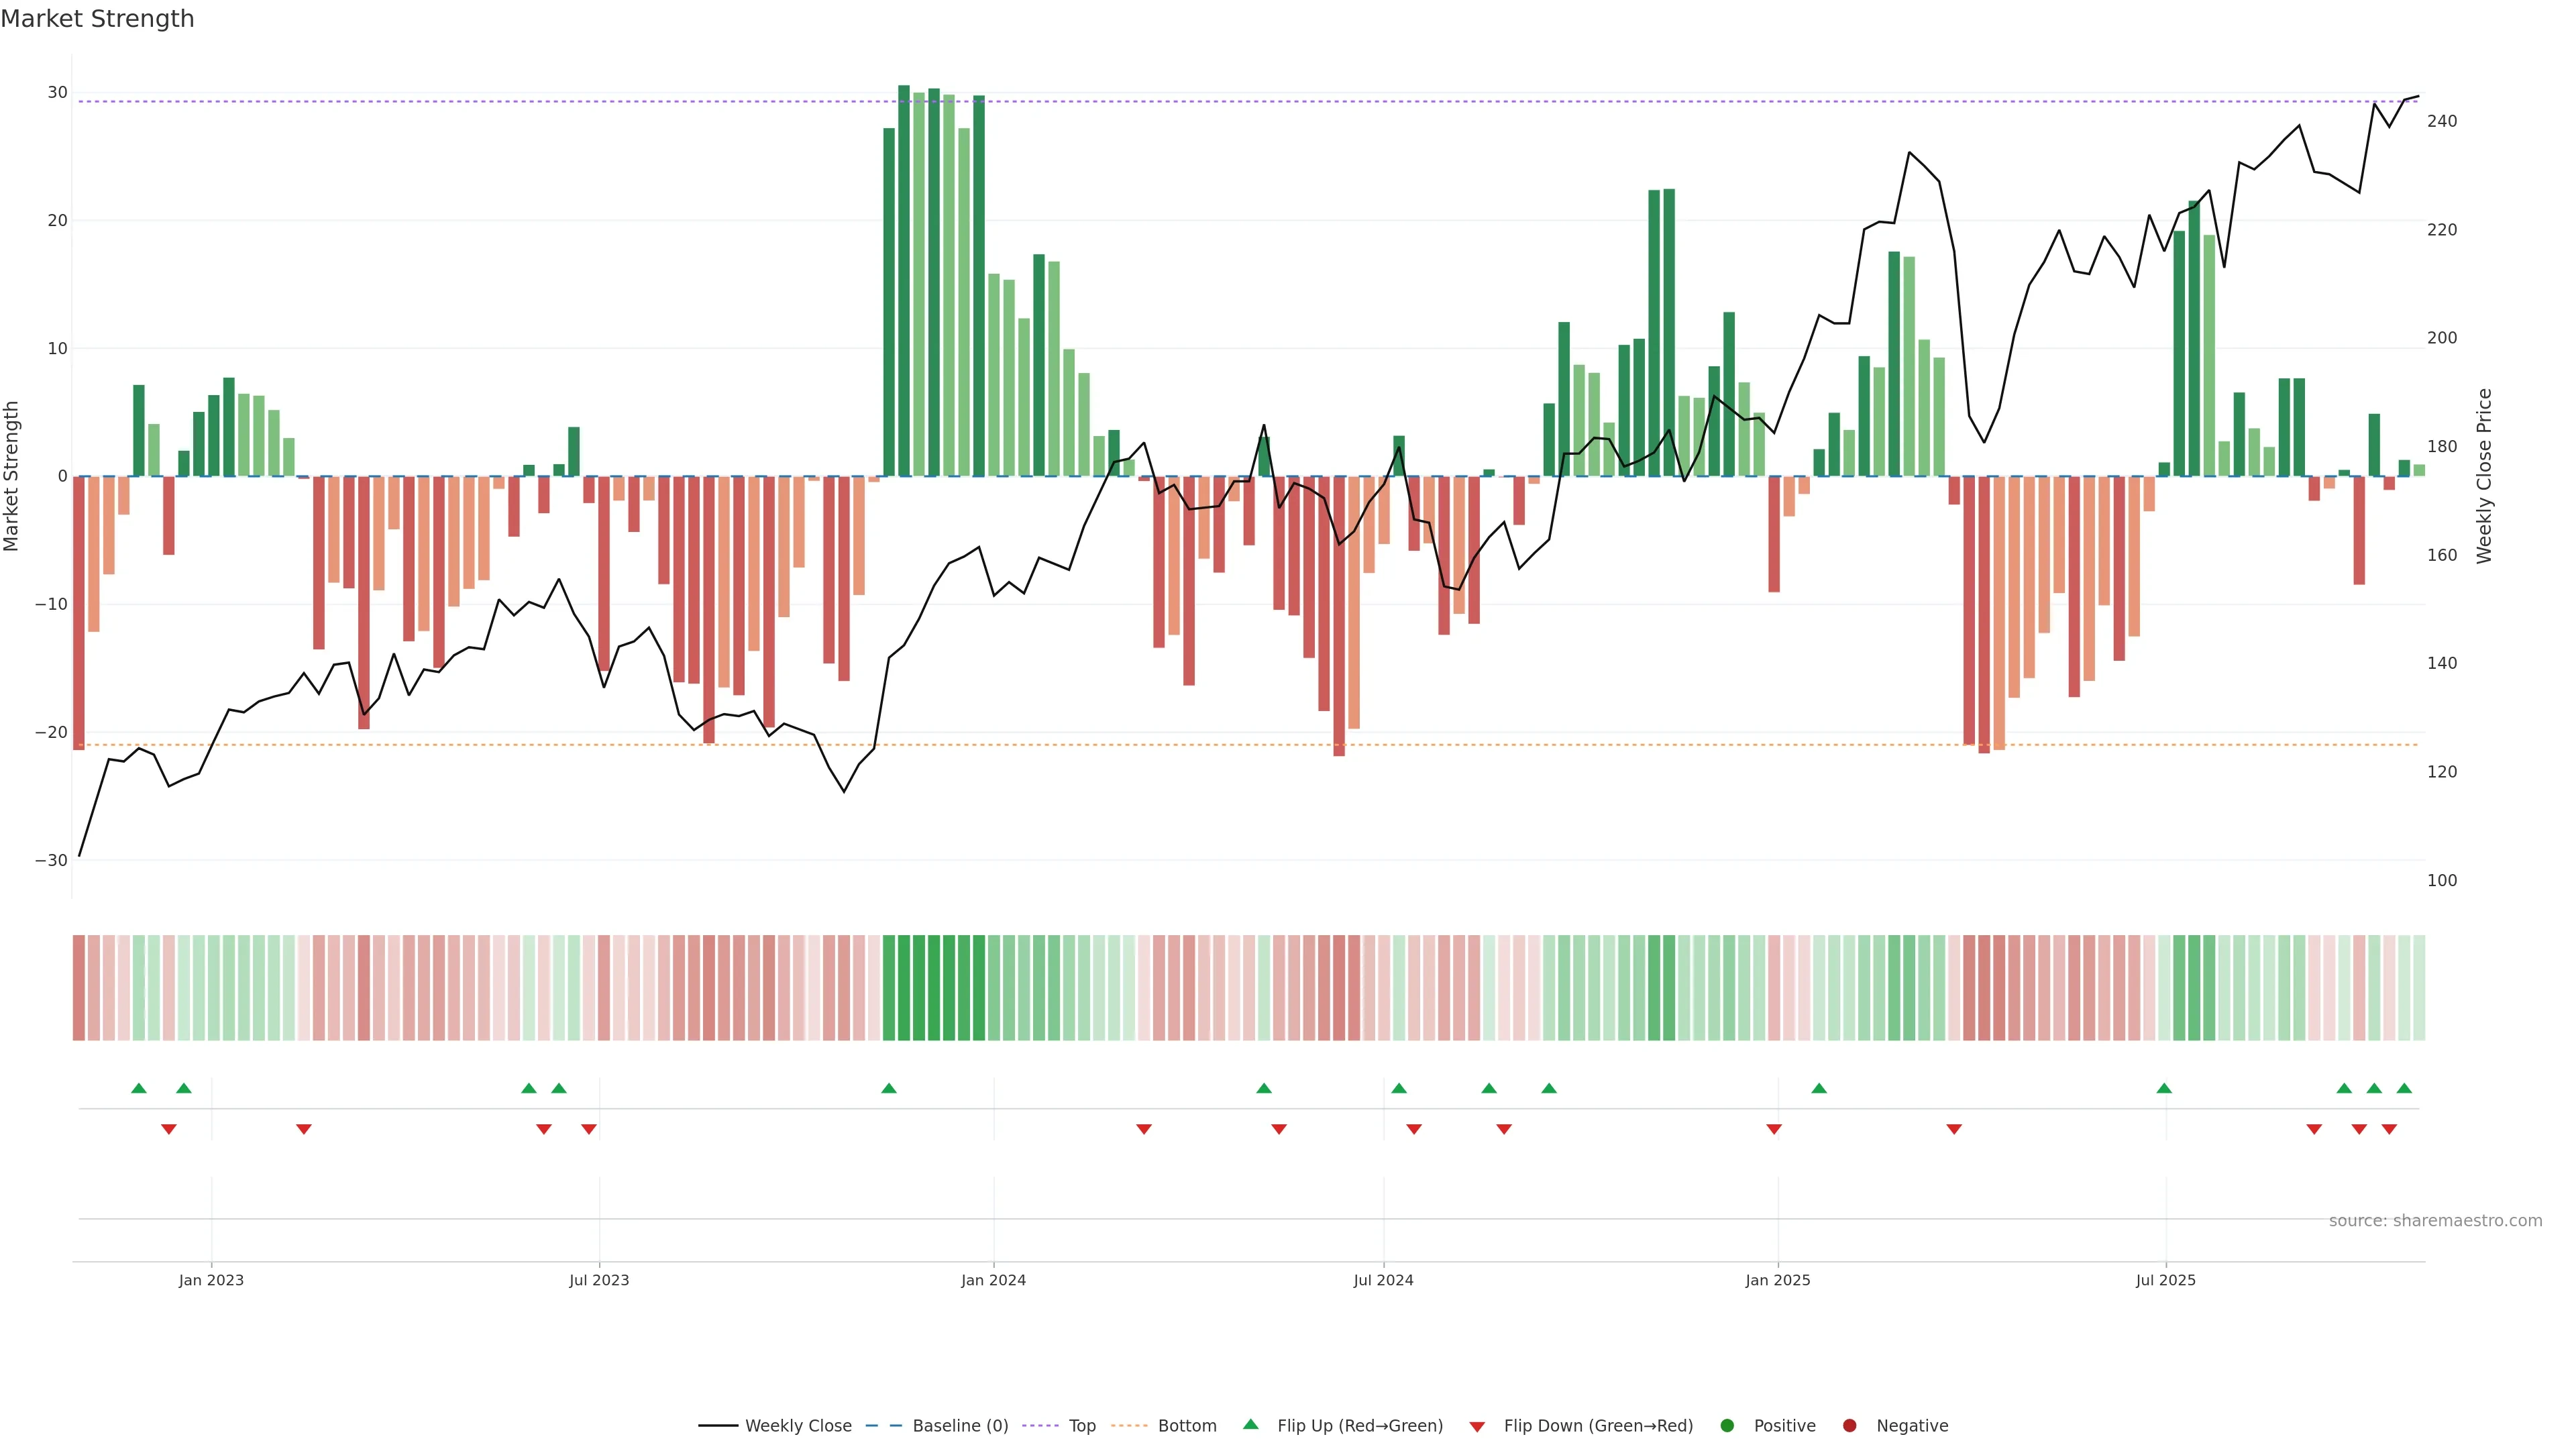Image resolution: width=2576 pixels, height=1449 pixels.
Task: Click the Flip Up green triangle legend icon
Action: click(1250, 1424)
